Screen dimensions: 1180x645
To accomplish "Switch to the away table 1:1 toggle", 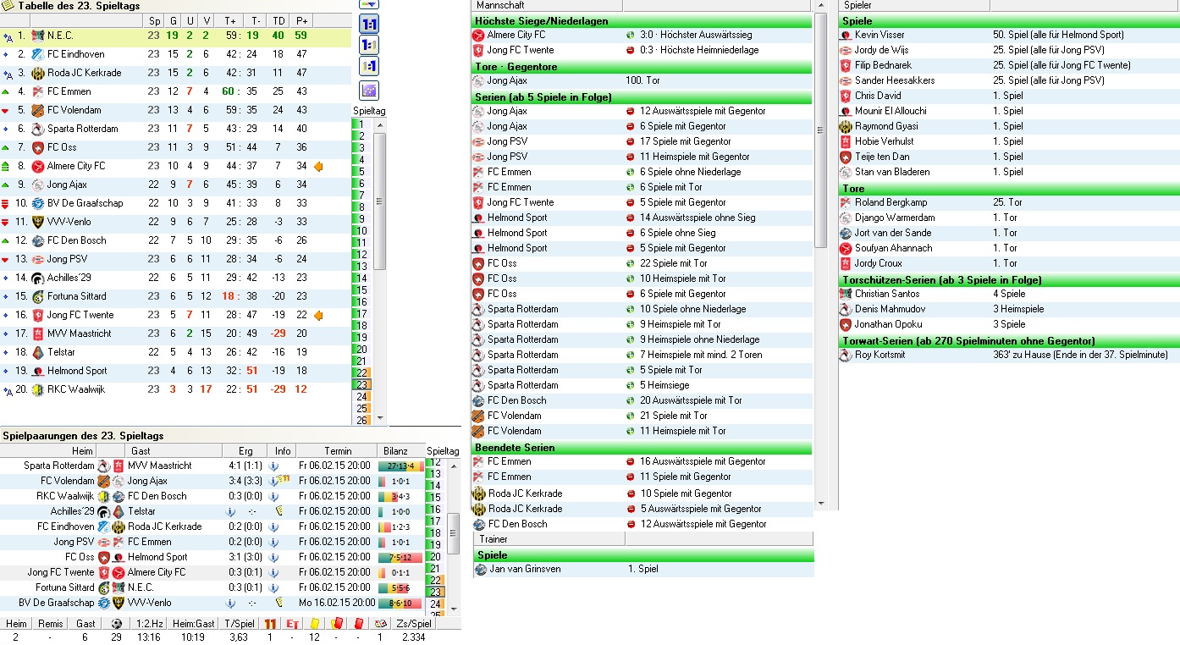I will tap(369, 66).
